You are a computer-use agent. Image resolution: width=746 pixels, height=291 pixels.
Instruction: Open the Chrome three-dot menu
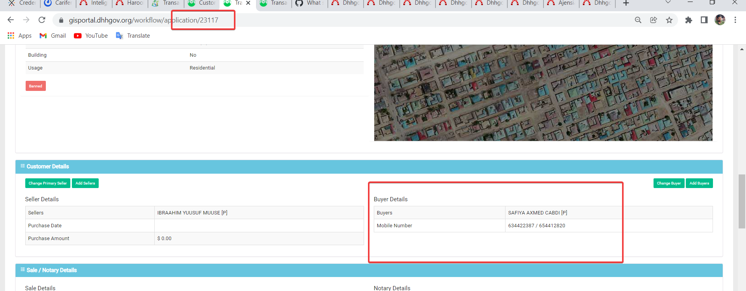pyautogui.click(x=735, y=20)
